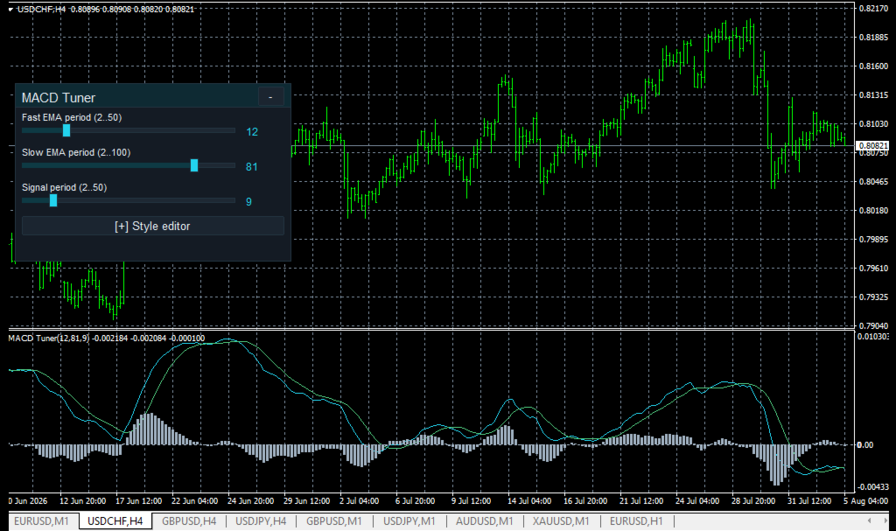Click the Fast EMA value 12
The image size is (896, 531).
(252, 132)
